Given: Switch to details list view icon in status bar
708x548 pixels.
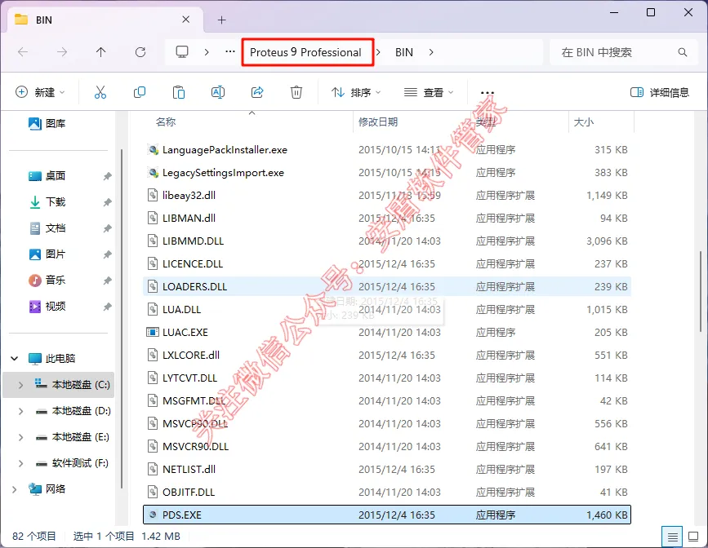Looking at the screenshot, I should [x=672, y=537].
